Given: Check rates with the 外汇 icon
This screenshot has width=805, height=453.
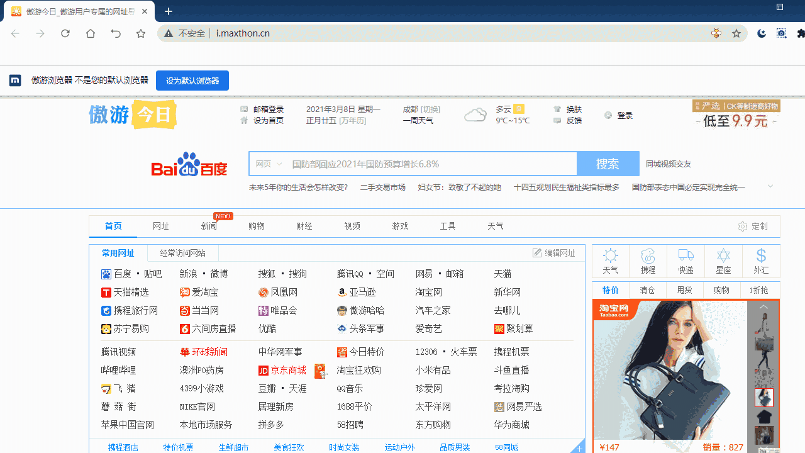Looking at the screenshot, I should [x=761, y=260].
